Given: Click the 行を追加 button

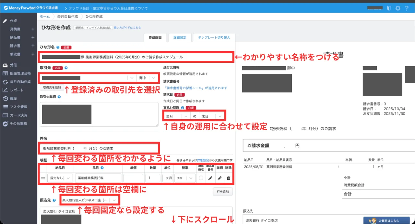Looking at the screenshot, I should 223,192.
